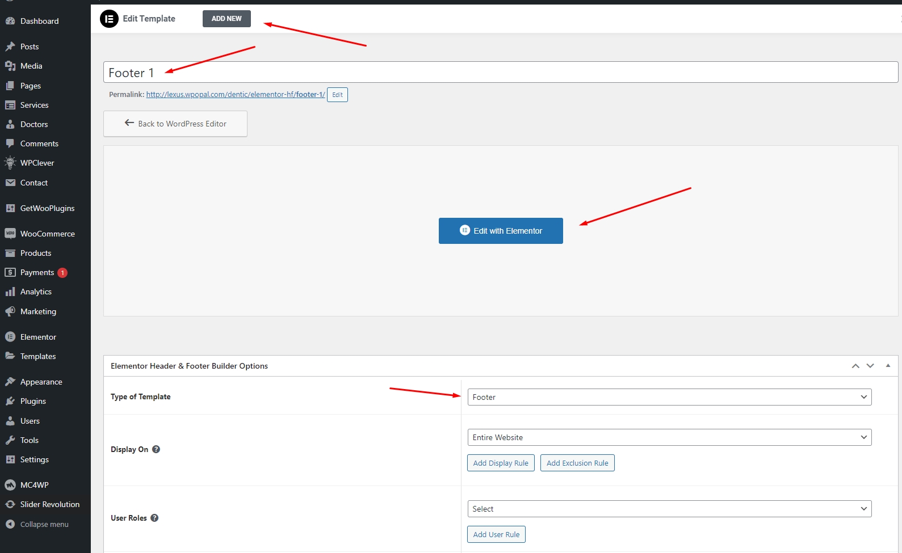The width and height of the screenshot is (902, 553).
Task: Open the Type of Template dropdown
Action: 669,397
